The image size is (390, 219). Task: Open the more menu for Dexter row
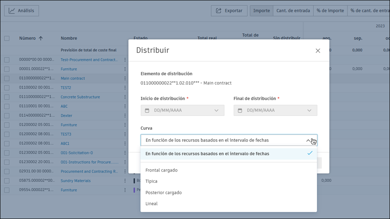coord(125,116)
